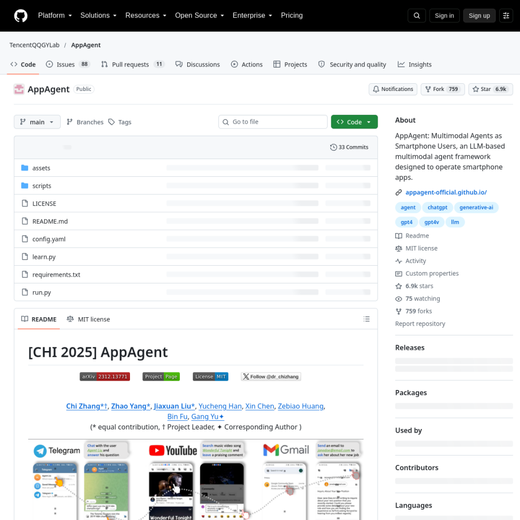520x520 pixels.
Task: Click the scripts folder icon
Action: (x=24, y=186)
